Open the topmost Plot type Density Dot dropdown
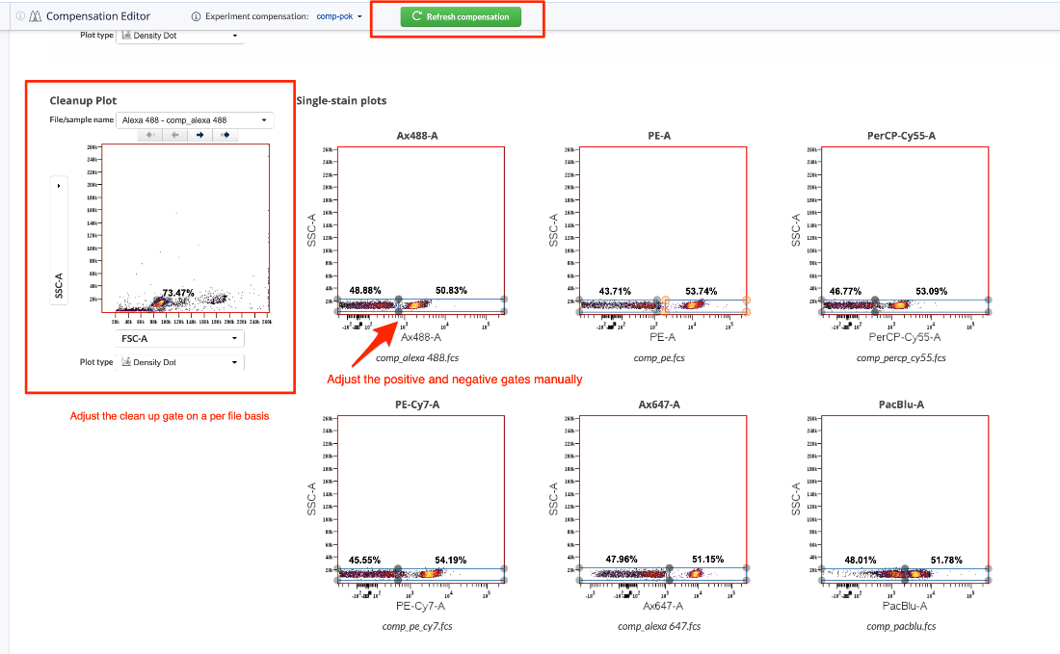The width and height of the screenshot is (1060, 654). pos(179,36)
